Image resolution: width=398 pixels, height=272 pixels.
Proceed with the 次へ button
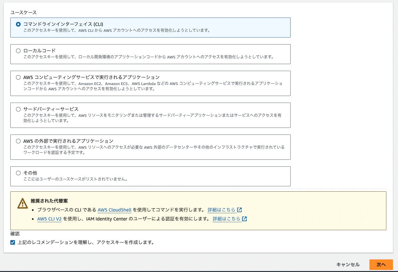coord(381,265)
